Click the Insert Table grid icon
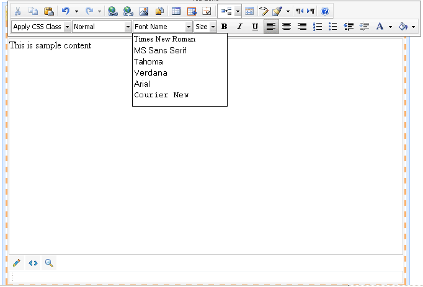423x287 pixels. [x=176, y=11]
